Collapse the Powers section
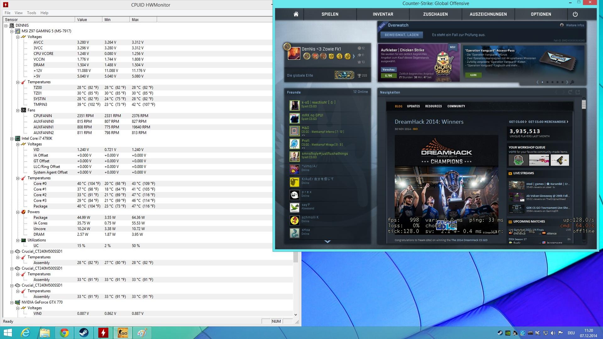Viewport: 603px width, 339px height. (x=18, y=212)
